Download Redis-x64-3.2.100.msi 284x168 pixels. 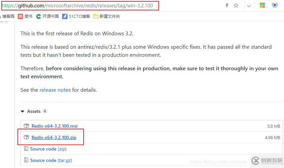(x=54, y=126)
